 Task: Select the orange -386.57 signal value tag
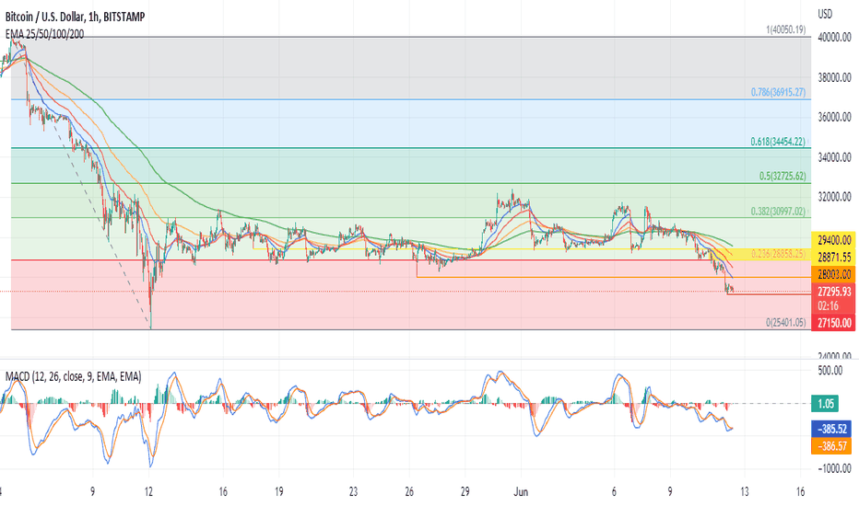831,446
